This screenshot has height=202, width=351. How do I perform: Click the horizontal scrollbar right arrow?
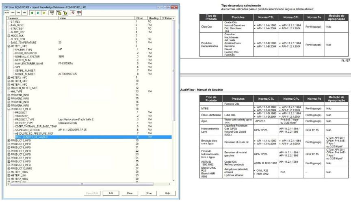pos(170,184)
